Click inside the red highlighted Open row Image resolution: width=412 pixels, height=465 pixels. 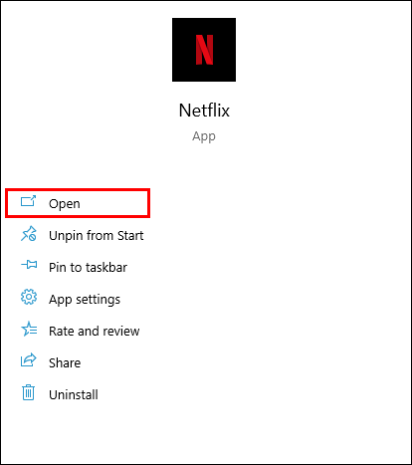click(78, 203)
